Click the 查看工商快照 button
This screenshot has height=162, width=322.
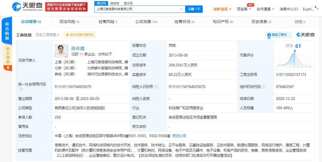[x=278, y=35]
